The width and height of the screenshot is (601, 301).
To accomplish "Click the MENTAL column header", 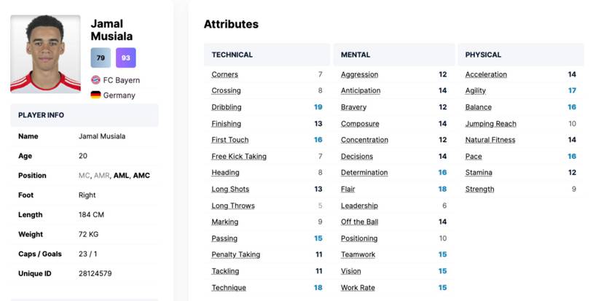I will click(356, 55).
